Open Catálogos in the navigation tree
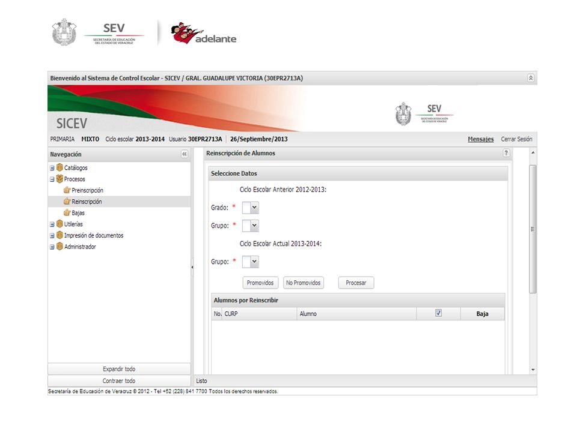 click(76, 168)
